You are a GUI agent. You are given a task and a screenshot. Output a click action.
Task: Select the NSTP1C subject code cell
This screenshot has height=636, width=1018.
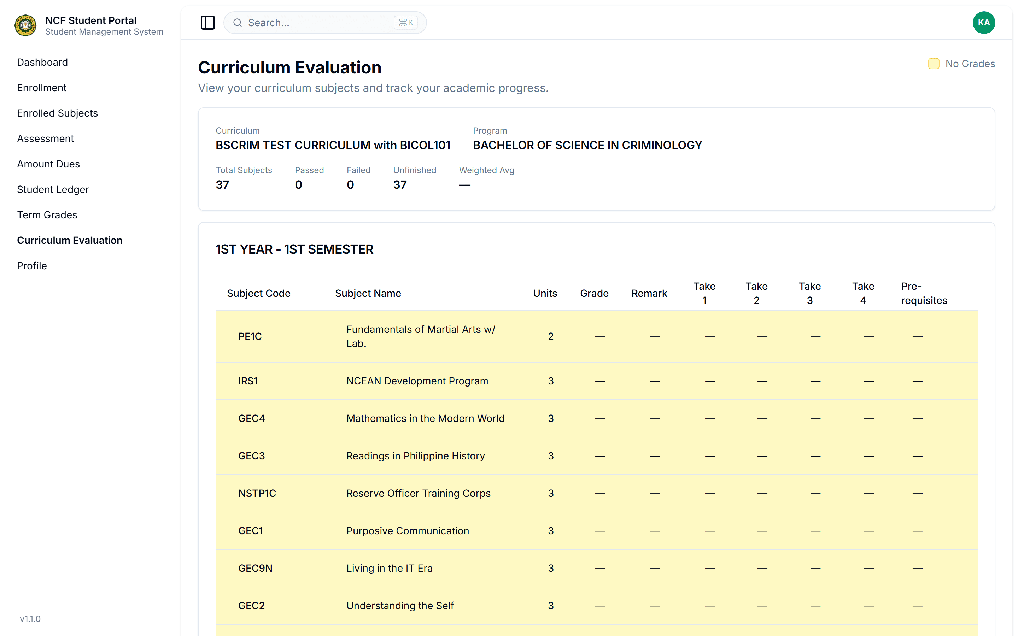pyautogui.click(x=257, y=493)
